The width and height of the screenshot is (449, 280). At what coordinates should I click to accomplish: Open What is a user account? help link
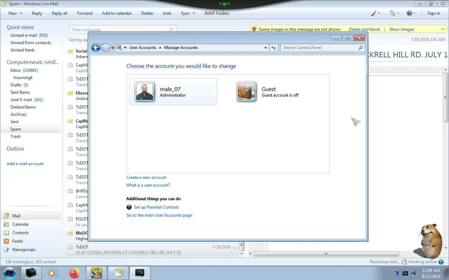pos(148,185)
